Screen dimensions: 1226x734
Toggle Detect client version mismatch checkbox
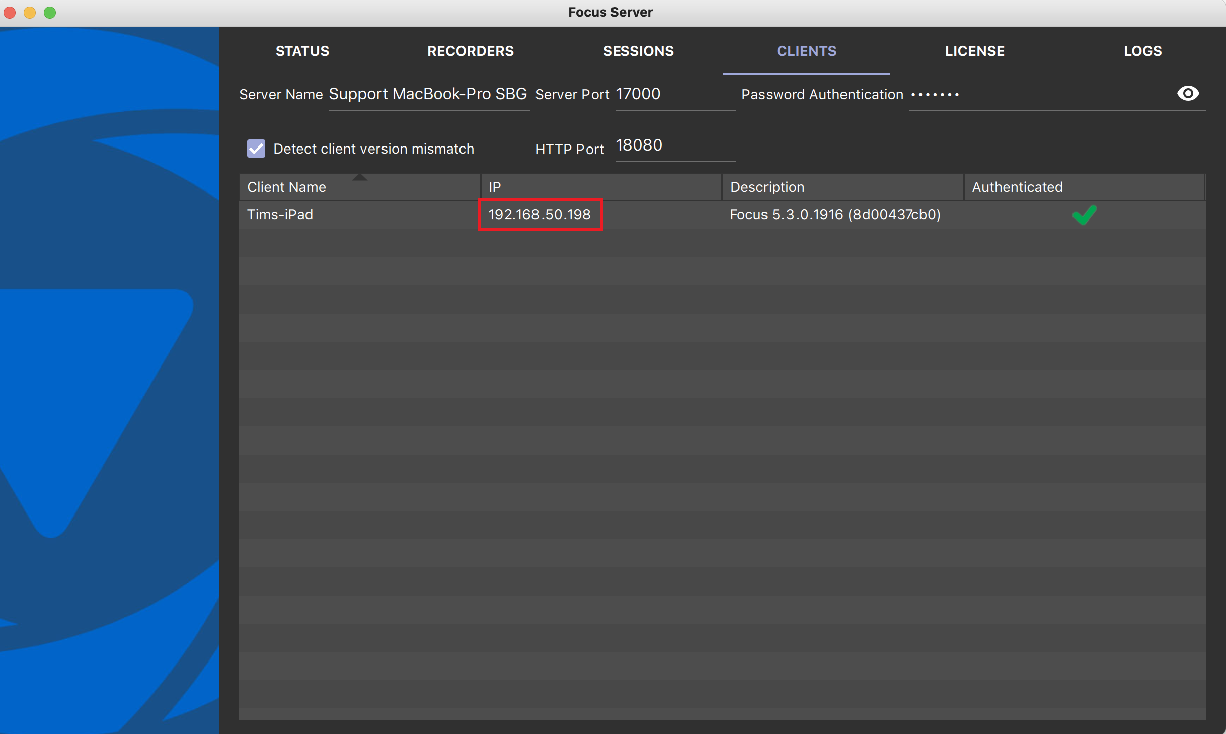point(256,149)
